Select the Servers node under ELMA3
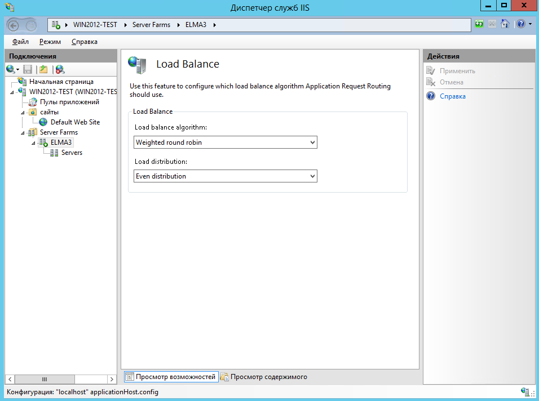This screenshot has height=401, width=539. (x=72, y=153)
